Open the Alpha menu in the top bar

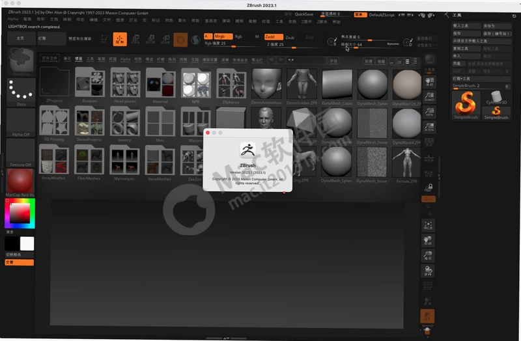[13, 19]
